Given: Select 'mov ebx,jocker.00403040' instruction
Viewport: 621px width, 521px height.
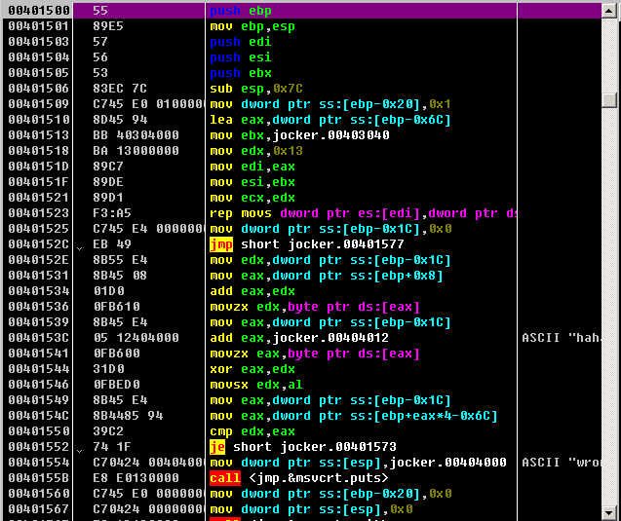Looking at the screenshot, I should [300, 135].
